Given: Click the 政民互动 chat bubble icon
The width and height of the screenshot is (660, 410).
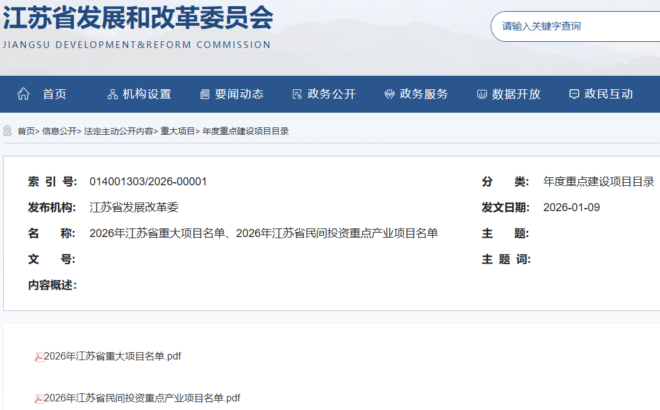Looking at the screenshot, I should coord(574,94).
